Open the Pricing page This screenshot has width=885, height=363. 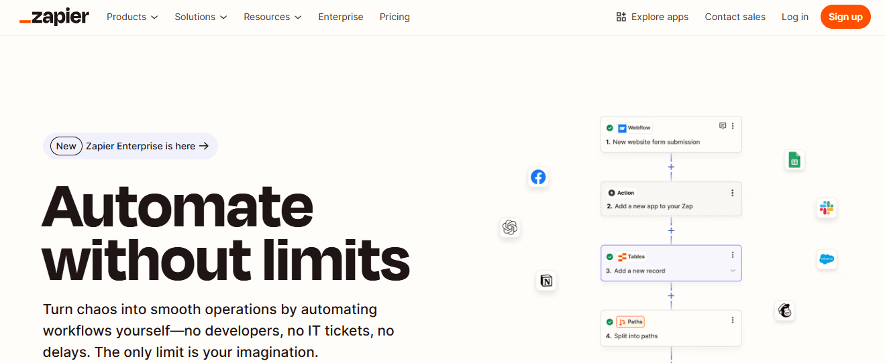[395, 17]
